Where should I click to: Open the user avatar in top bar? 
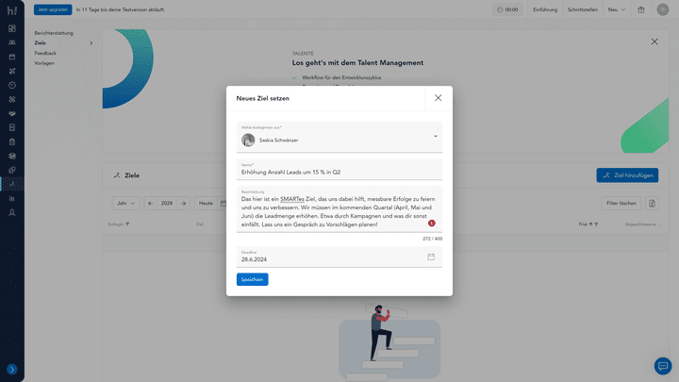[663, 9]
